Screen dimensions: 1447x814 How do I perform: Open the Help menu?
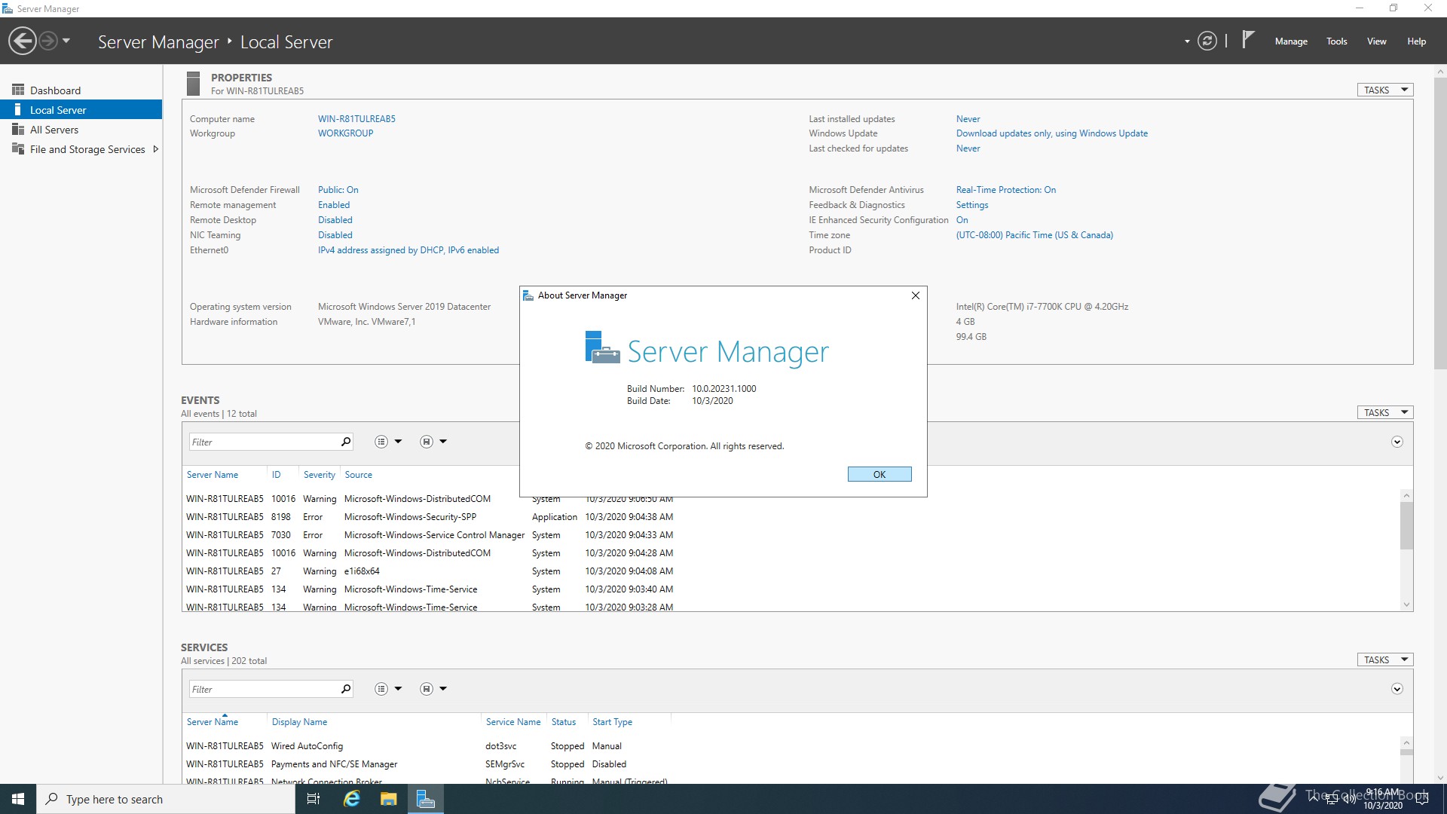pos(1416,41)
